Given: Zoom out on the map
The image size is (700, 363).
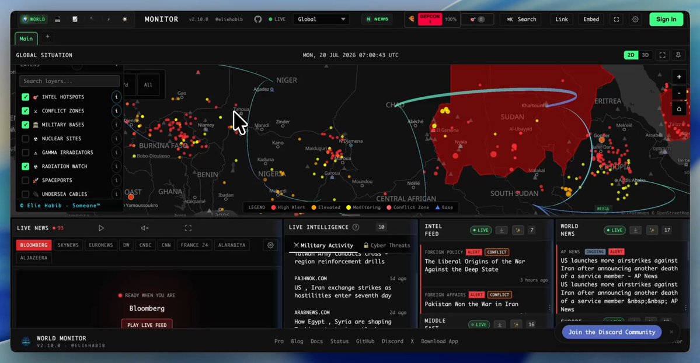Looking at the screenshot, I should click(x=679, y=93).
